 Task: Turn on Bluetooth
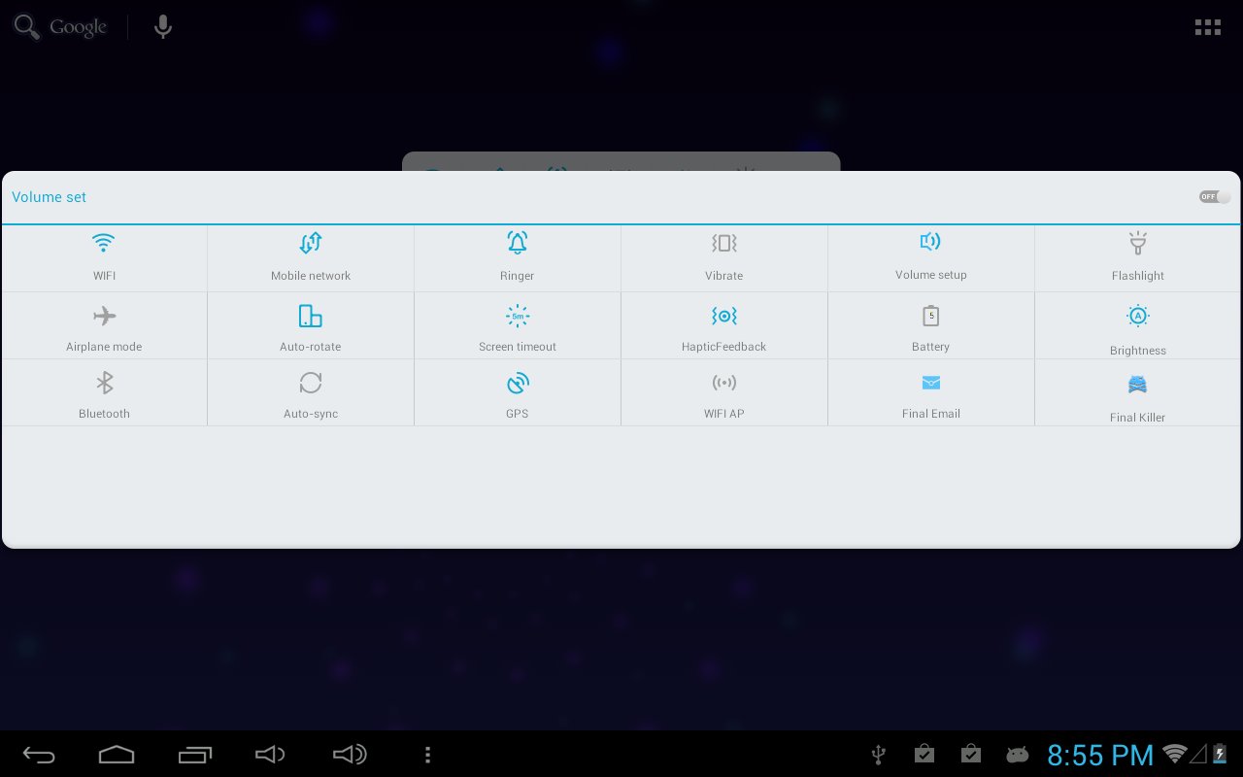[104, 393]
